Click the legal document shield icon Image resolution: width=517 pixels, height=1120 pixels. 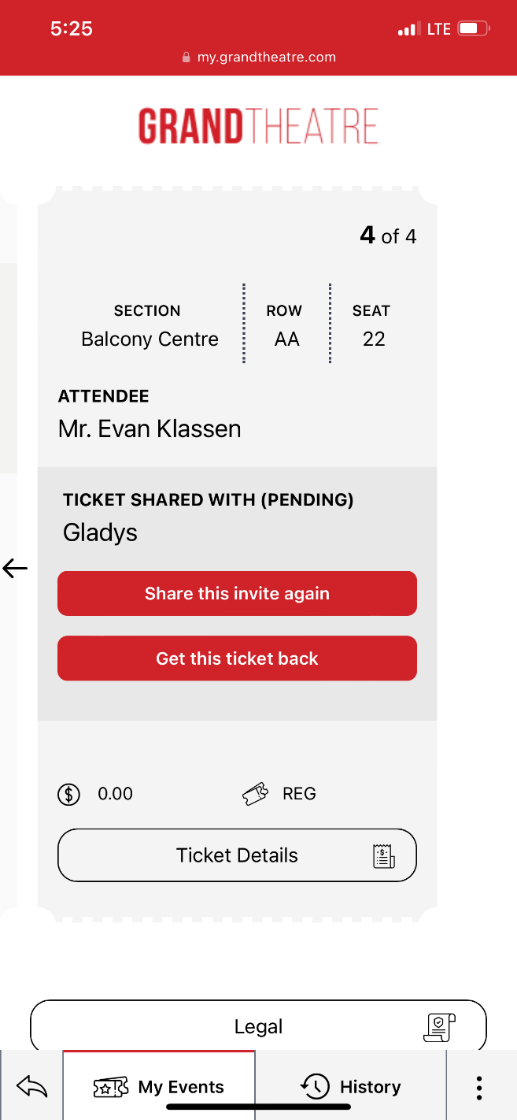pos(439,1026)
